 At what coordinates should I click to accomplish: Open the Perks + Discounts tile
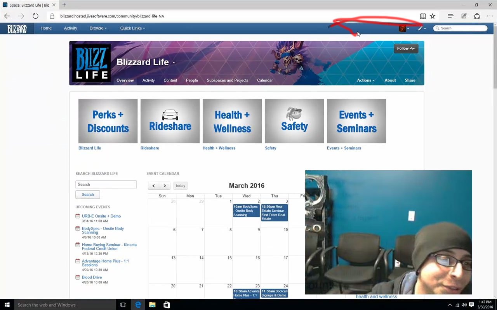[108, 121]
